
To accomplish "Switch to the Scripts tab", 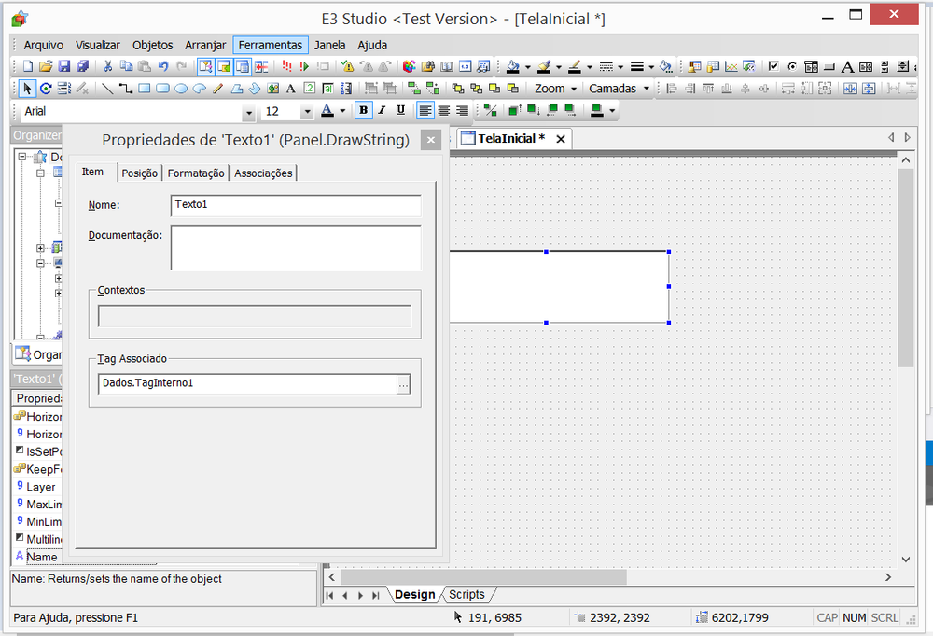I will [466, 594].
